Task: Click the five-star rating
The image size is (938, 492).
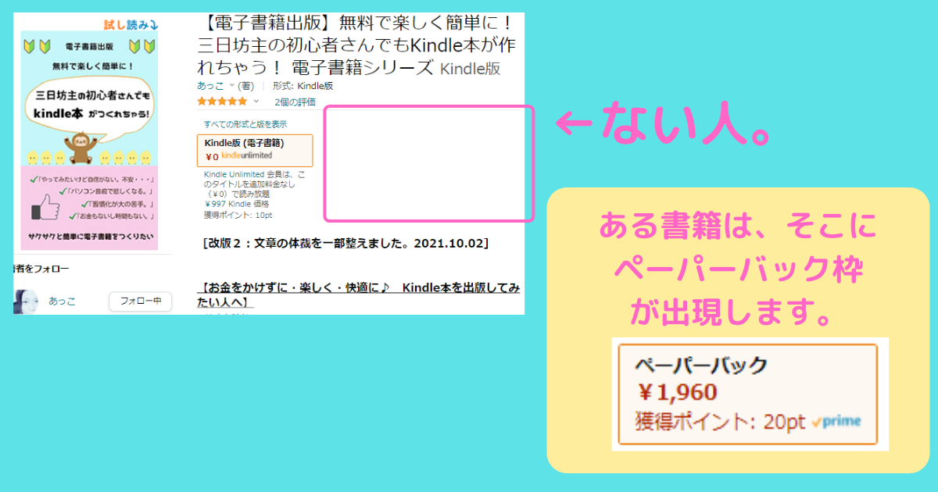Action: tap(223, 102)
